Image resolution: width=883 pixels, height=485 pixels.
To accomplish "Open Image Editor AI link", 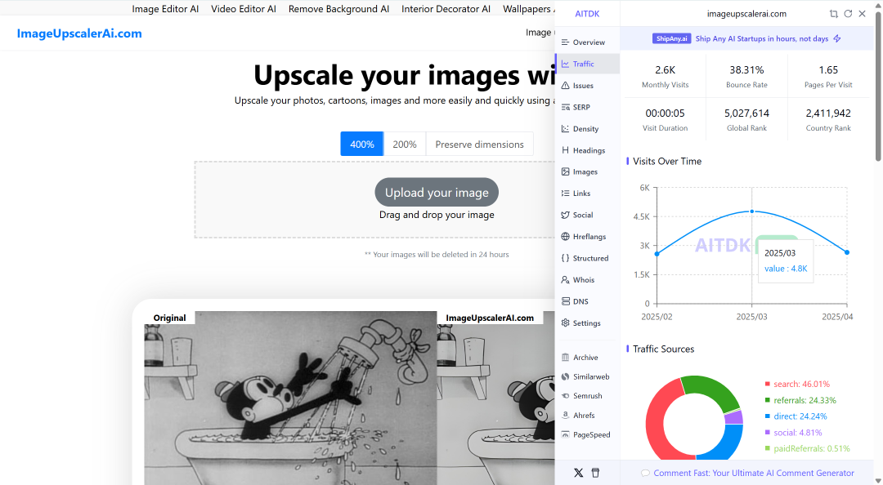I will tap(165, 9).
